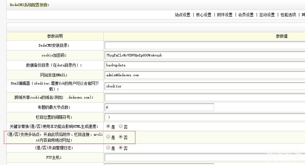Click the label 专题的最大节点数:
305x165 pixels.
point(54,107)
